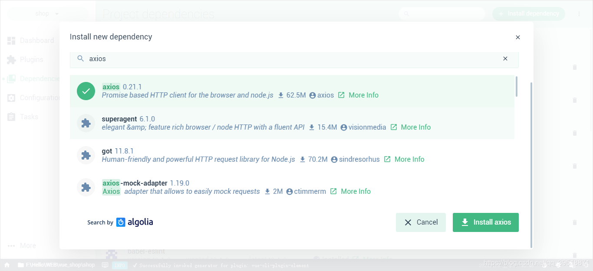Open More Info link for axios
This screenshot has height=271, width=593.
click(363, 95)
